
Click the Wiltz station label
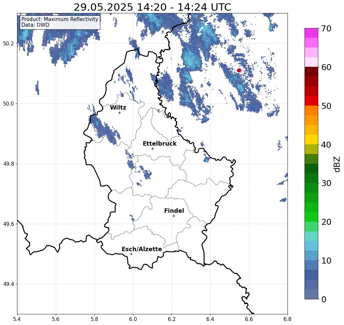[118, 108]
